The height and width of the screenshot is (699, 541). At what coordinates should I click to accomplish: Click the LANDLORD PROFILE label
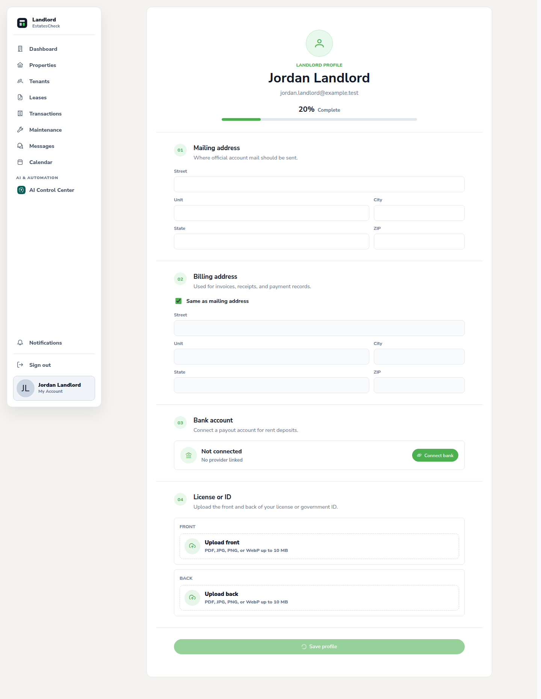click(319, 65)
